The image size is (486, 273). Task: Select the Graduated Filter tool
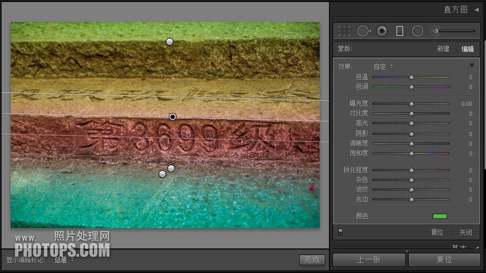point(400,31)
